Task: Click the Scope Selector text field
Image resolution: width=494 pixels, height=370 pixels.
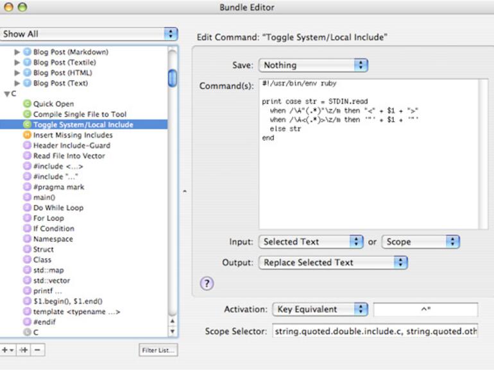Action: [375, 332]
